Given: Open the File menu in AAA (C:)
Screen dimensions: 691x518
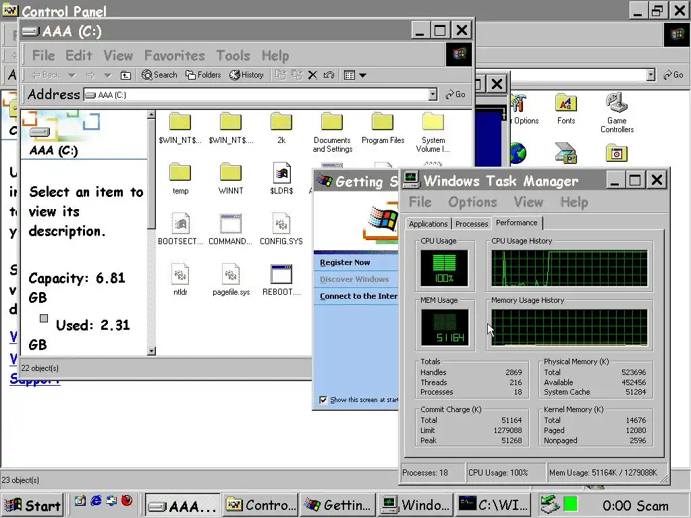Looking at the screenshot, I should [44, 55].
